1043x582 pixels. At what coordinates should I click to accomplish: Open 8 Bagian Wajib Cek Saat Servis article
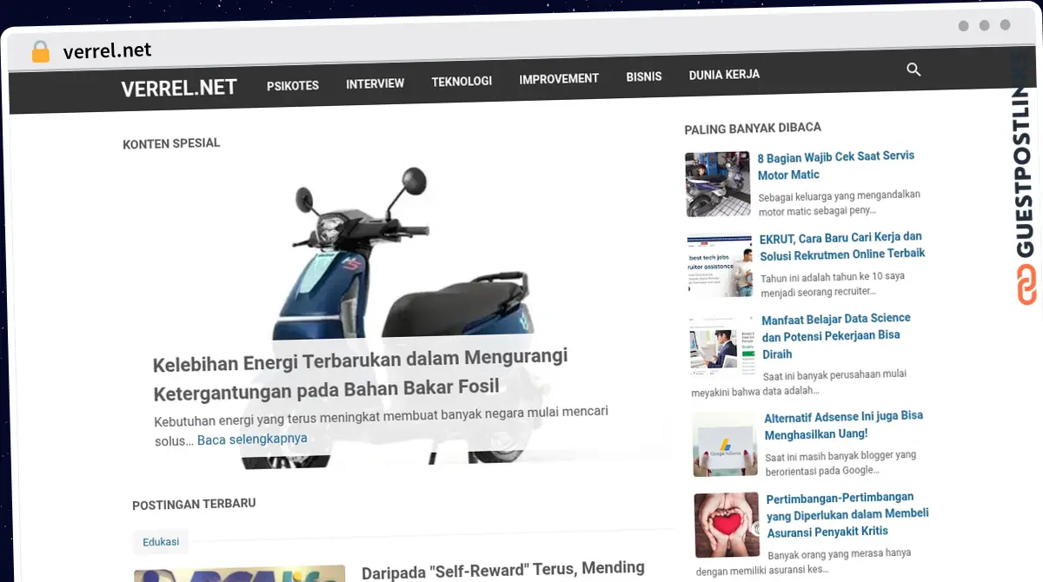836,165
